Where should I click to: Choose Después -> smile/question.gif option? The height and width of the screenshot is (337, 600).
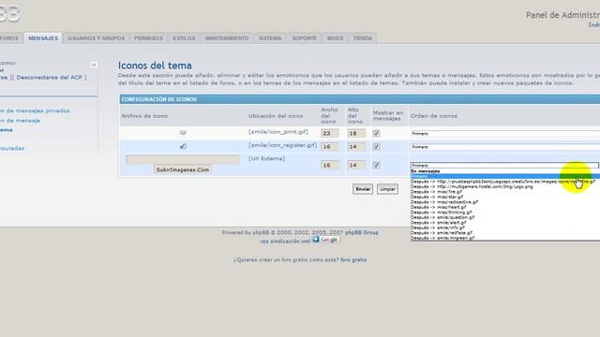442,217
